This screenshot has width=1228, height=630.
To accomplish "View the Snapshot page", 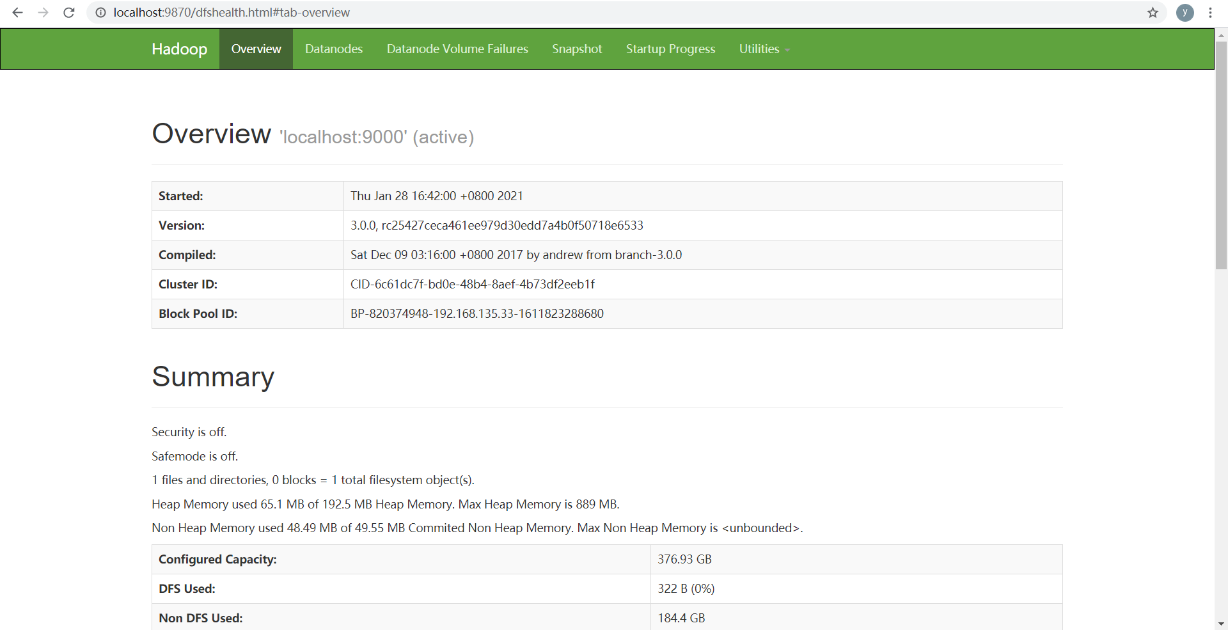I will point(576,49).
